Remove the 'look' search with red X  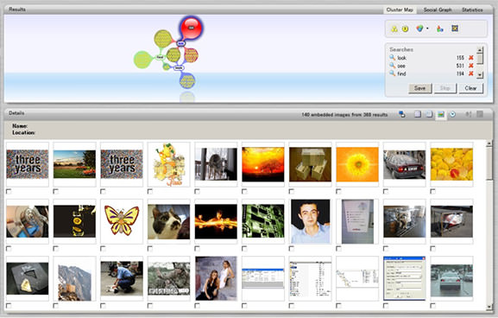[x=471, y=58]
